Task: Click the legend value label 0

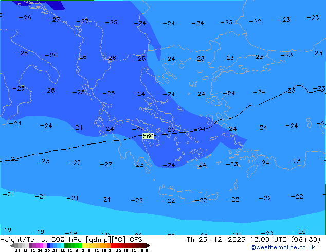Action: click(x=83, y=251)
